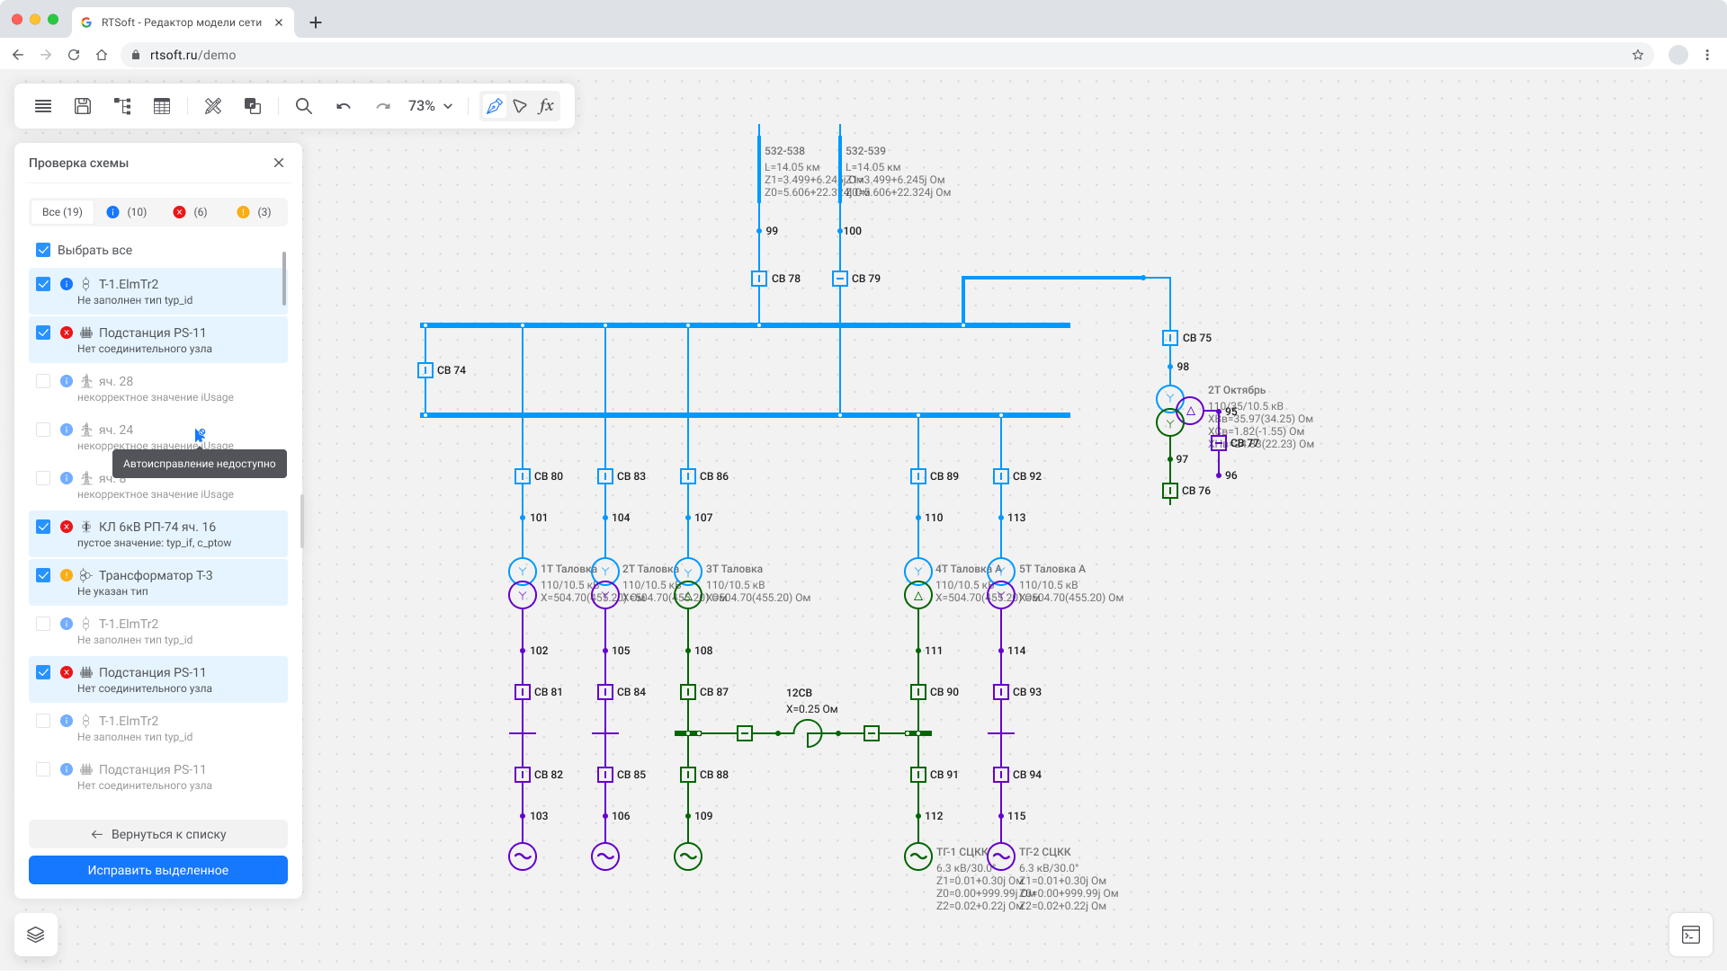Select the 3Т Таловка transformer symbol
This screenshot has width=1727, height=976.
tap(688, 583)
